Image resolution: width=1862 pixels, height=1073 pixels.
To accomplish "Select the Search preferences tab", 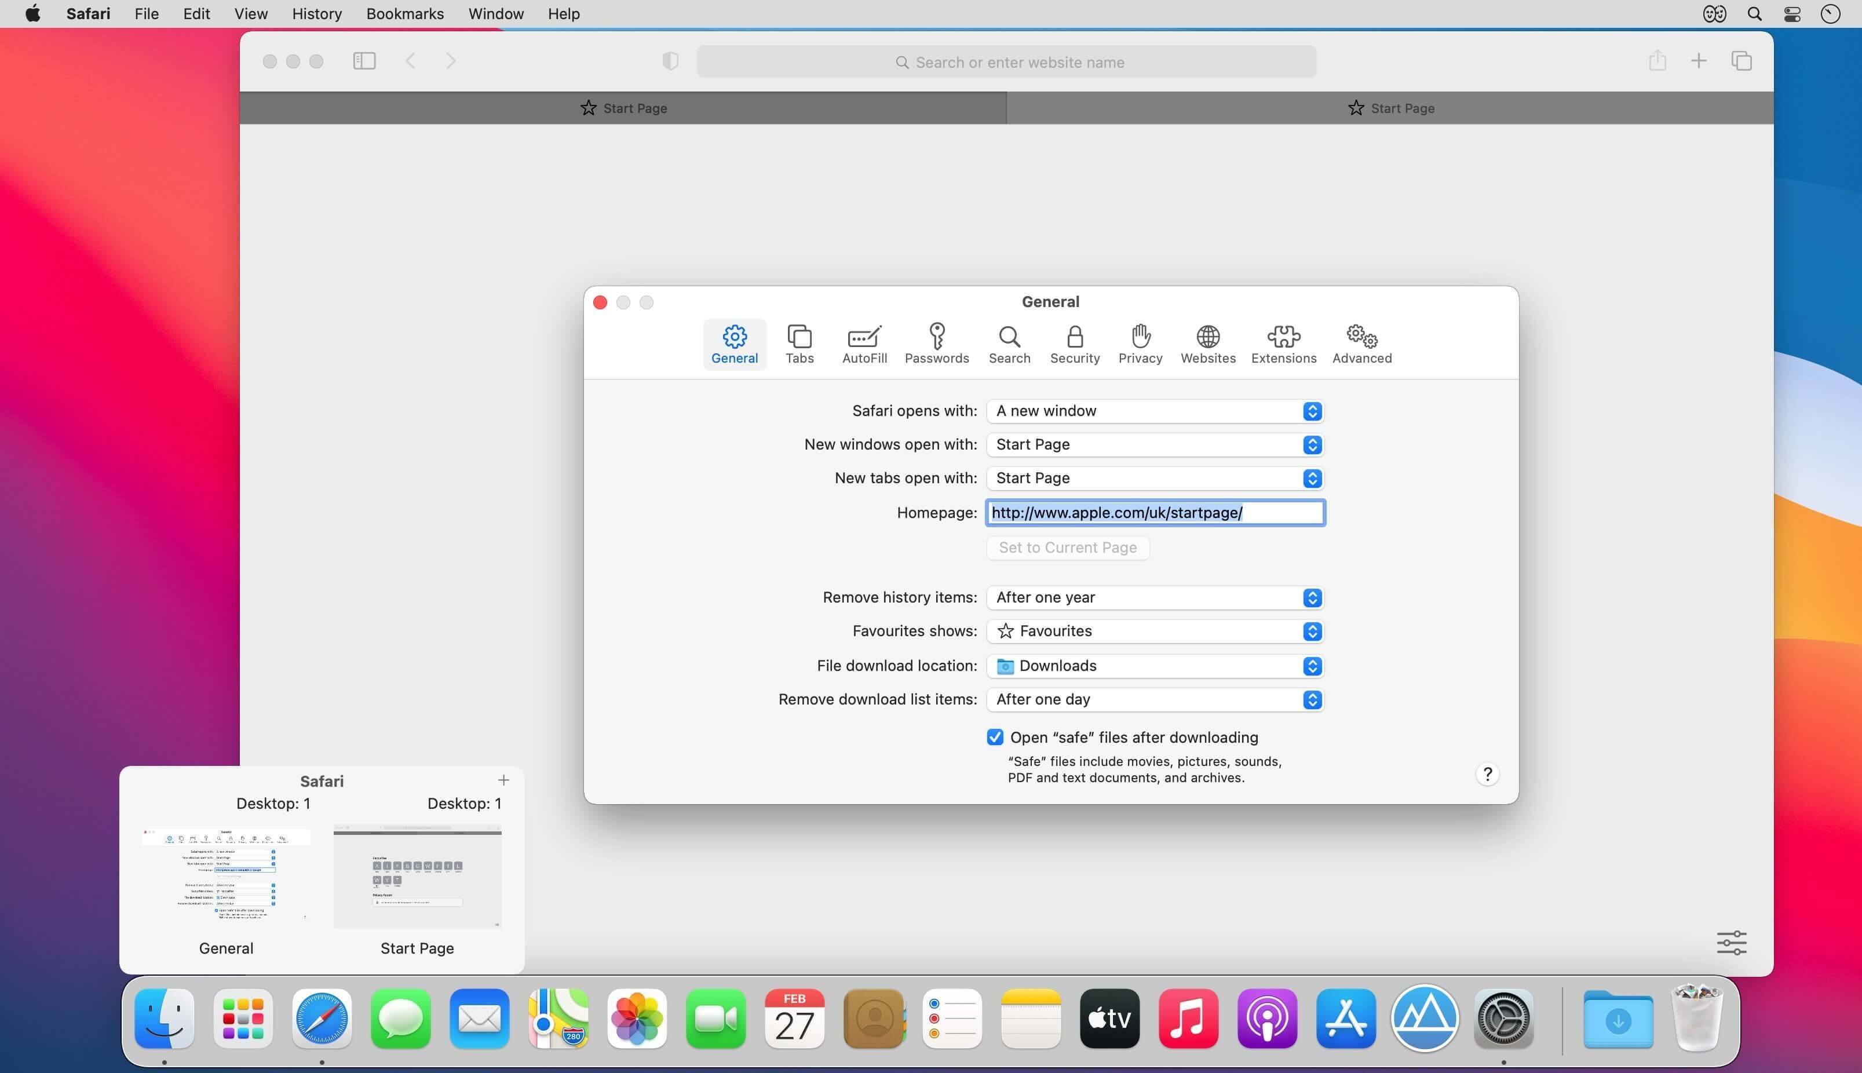I will 1009,344.
